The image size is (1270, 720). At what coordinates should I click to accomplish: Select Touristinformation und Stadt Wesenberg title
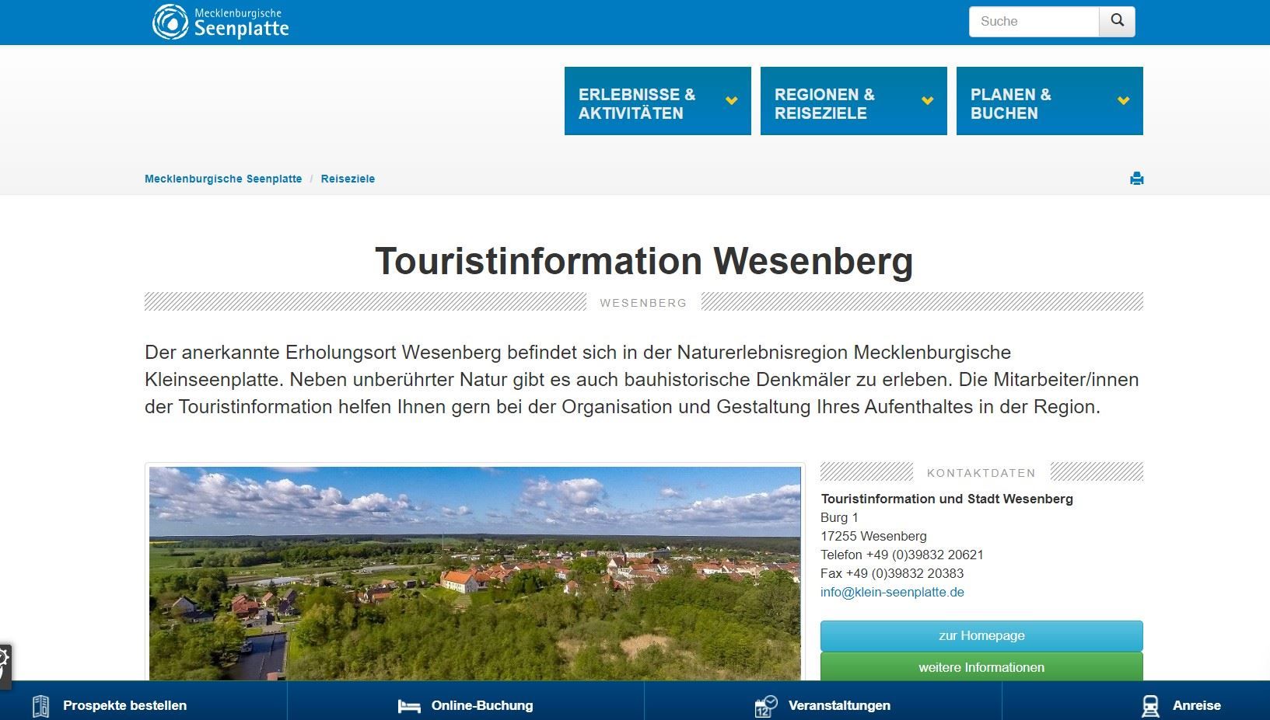[946, 499]
